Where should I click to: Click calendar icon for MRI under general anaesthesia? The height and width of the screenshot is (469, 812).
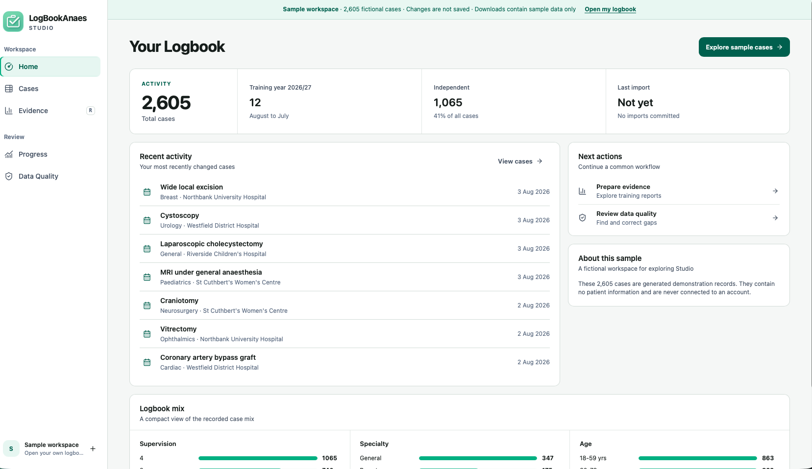coord(147,277)
